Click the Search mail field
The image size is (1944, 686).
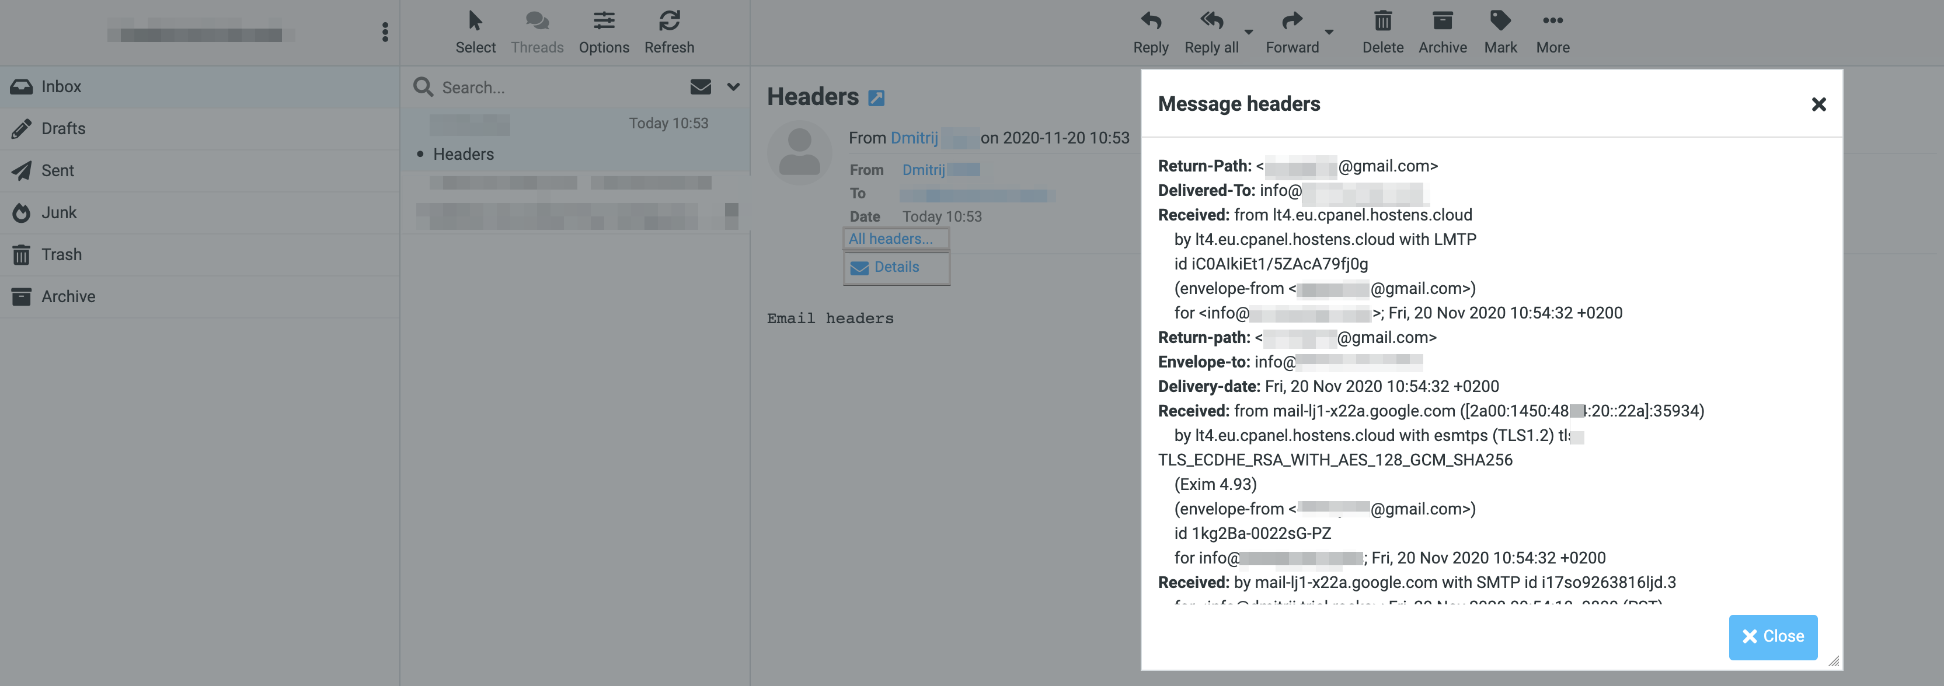tap(559, 87)
